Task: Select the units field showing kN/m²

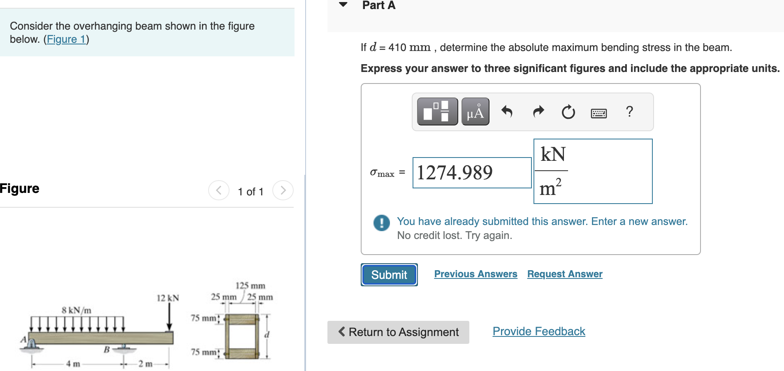Action: 593,171
